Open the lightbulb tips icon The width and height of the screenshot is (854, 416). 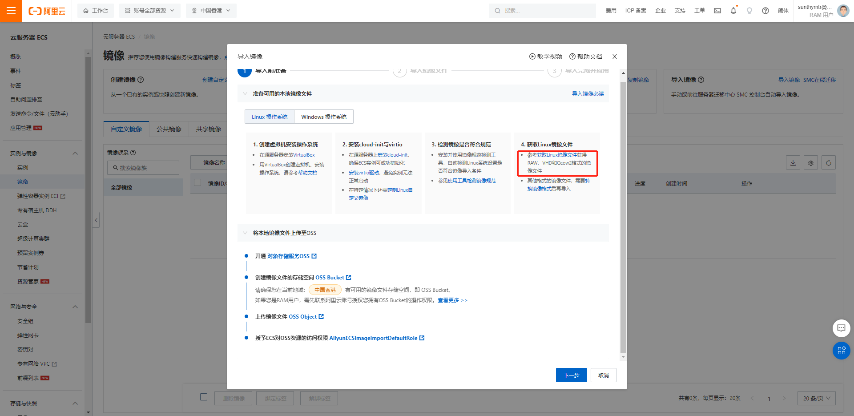pos(749,11)
